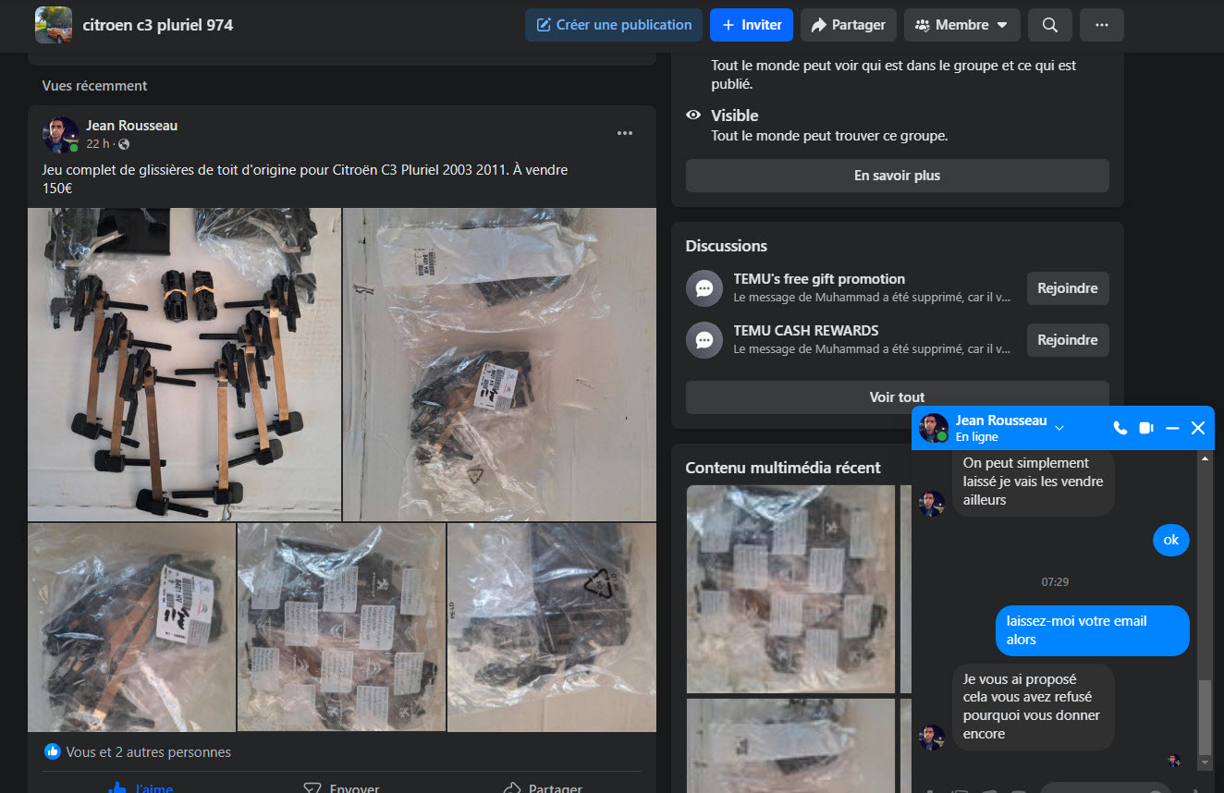Viewport: 1224px width, 793px height.
Task: Start a voice call with Jean Rousseau
Action: pos(1120,428)
